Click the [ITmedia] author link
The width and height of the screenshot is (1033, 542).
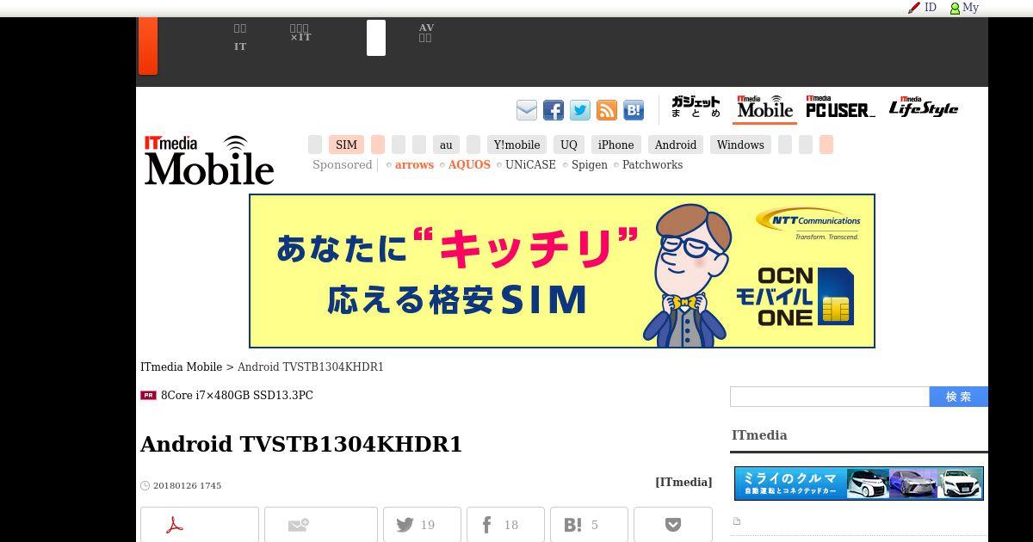(x=684, y=483)
